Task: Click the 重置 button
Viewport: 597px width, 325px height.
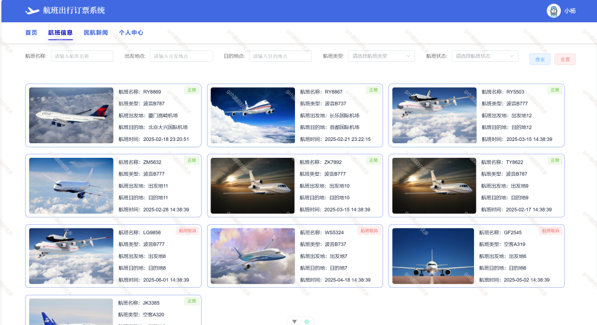Action: pyautogui.click(x=565, y=59)
